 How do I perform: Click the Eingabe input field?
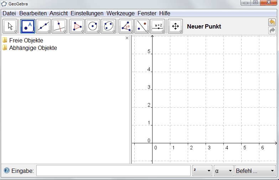pyautogui.click(x=113, y=171)
